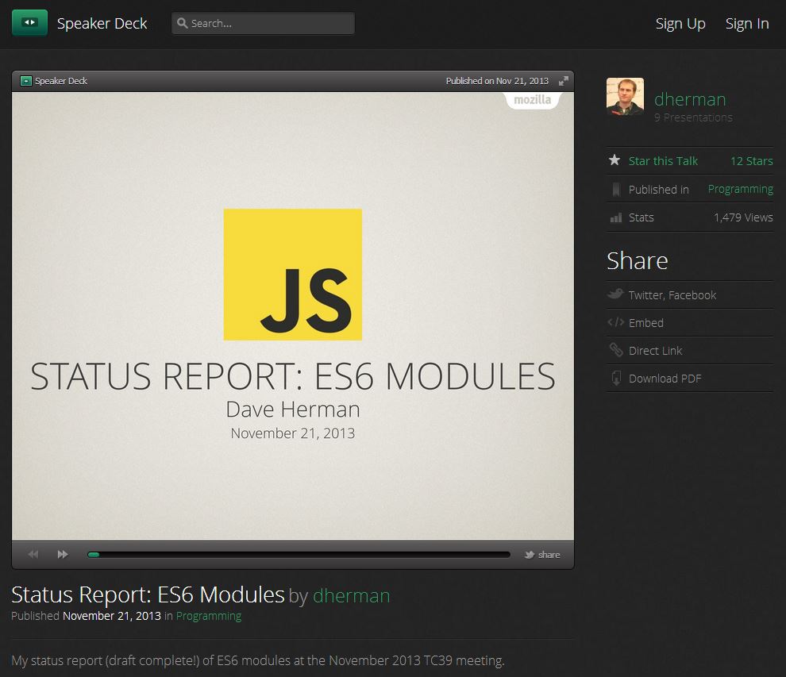The width and height of the screenshot is (786, 677).
Task: Open the Sign Up page
Action: coord(680,24)
